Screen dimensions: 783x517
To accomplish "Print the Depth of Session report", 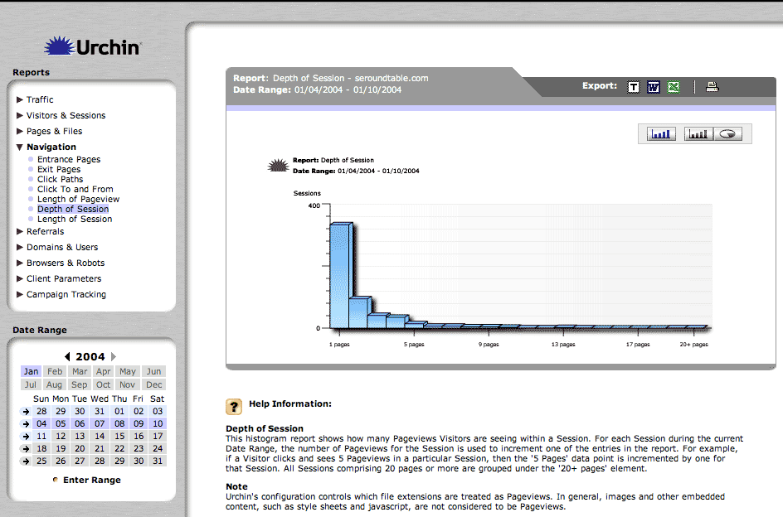I will 712,87.
